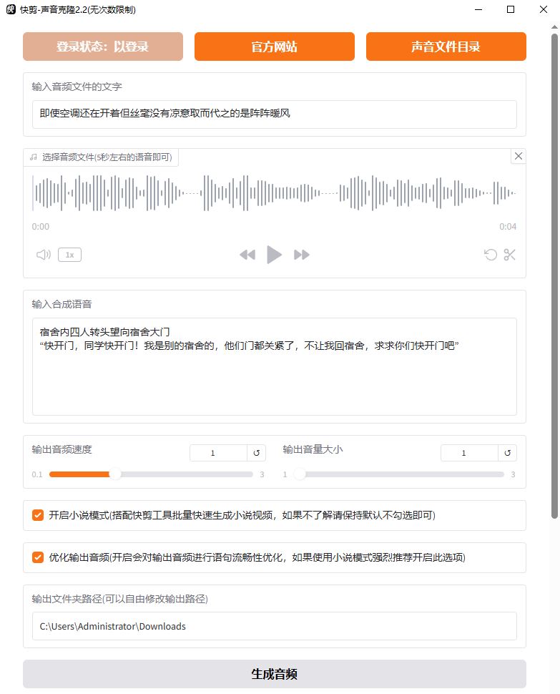This screenshot has height=694, width=560.
Task: Click the vertical scrollbar thumb
Action: tap(554, 275)
